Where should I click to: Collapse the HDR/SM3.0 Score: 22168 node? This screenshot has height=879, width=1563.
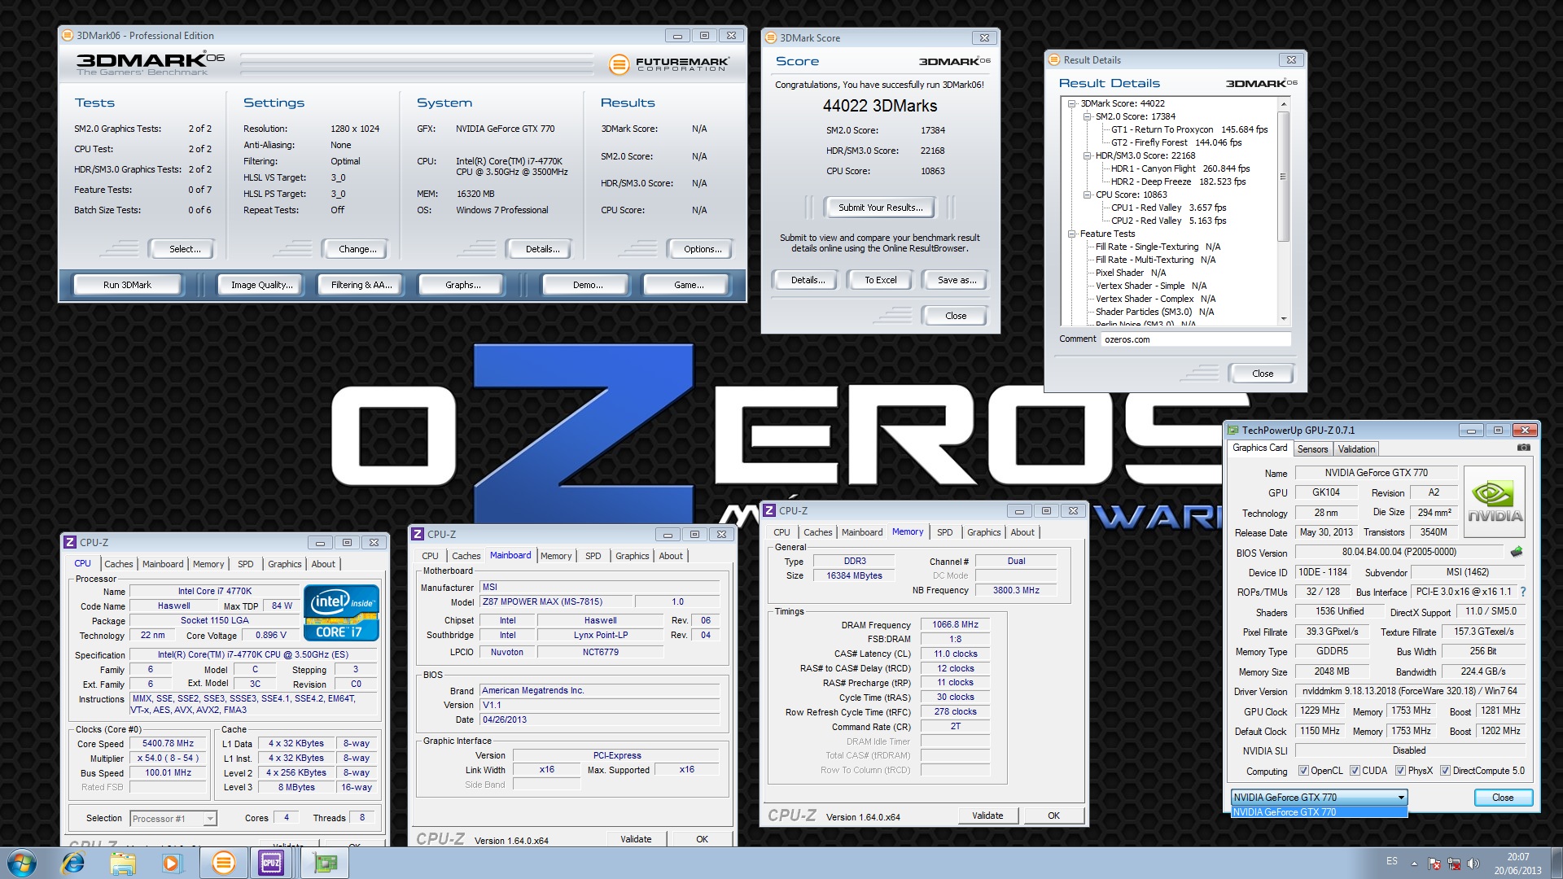(1087, 155)
